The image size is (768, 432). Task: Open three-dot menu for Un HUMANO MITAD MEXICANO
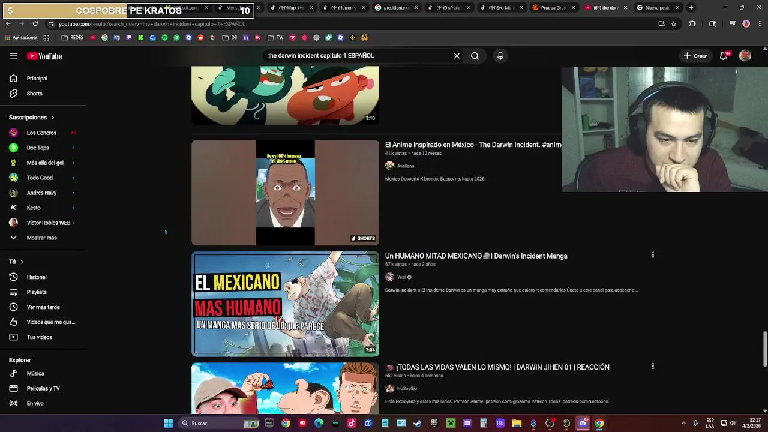tap(653, 255)
